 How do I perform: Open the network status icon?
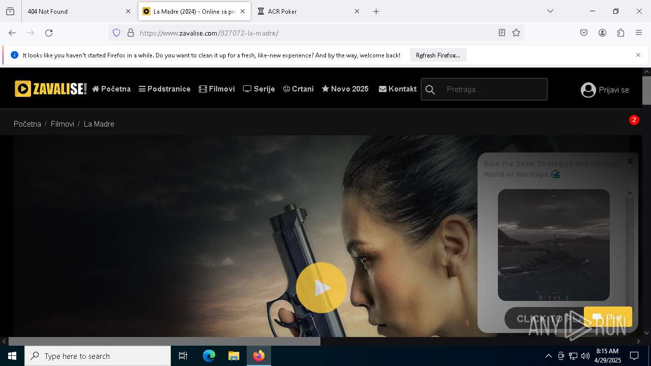click(x=573, y=356)
